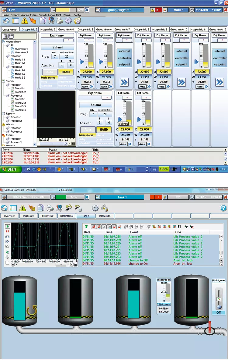The height and width of the screenshot is (360, 228).
Task: Click the home icon in the PcVue toolbar
Action: click(x=6, y=21)
